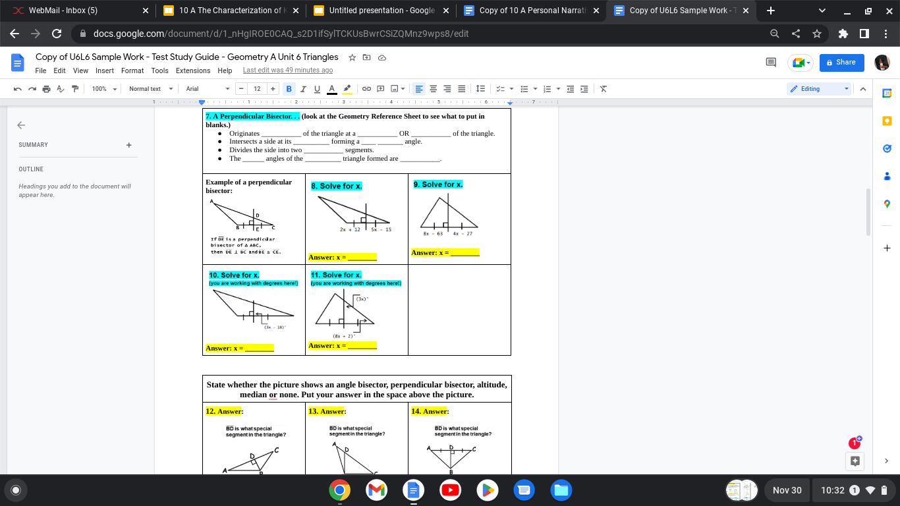Move the document to a folder
The image size is (900, 506).
coord(367,57)
